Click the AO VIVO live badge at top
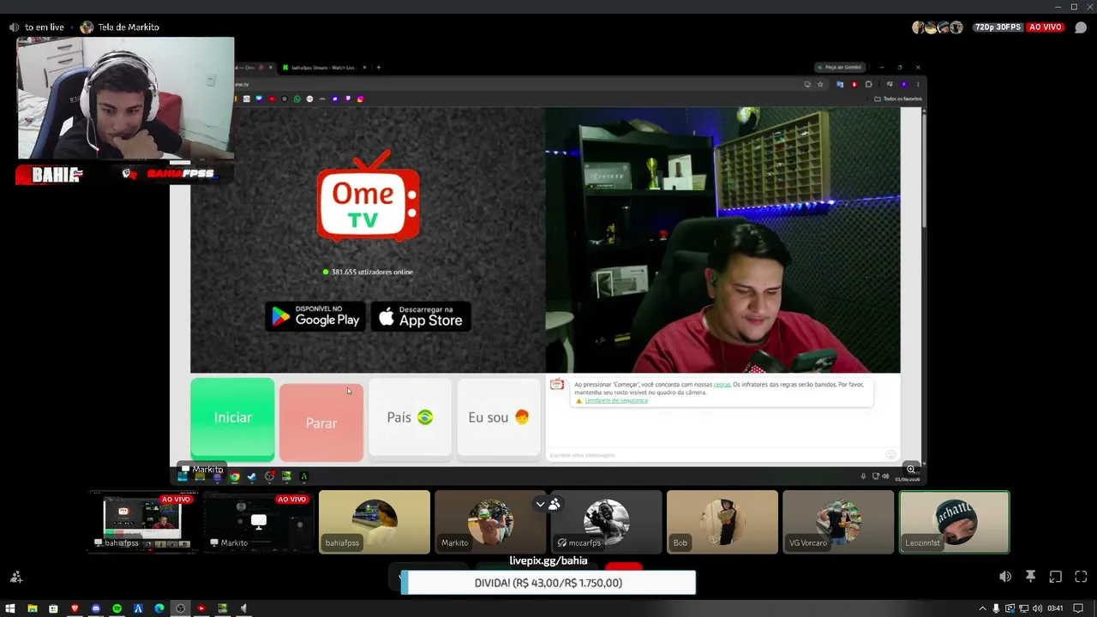This screenshot has height=617, width=1097. [1046, 27]
